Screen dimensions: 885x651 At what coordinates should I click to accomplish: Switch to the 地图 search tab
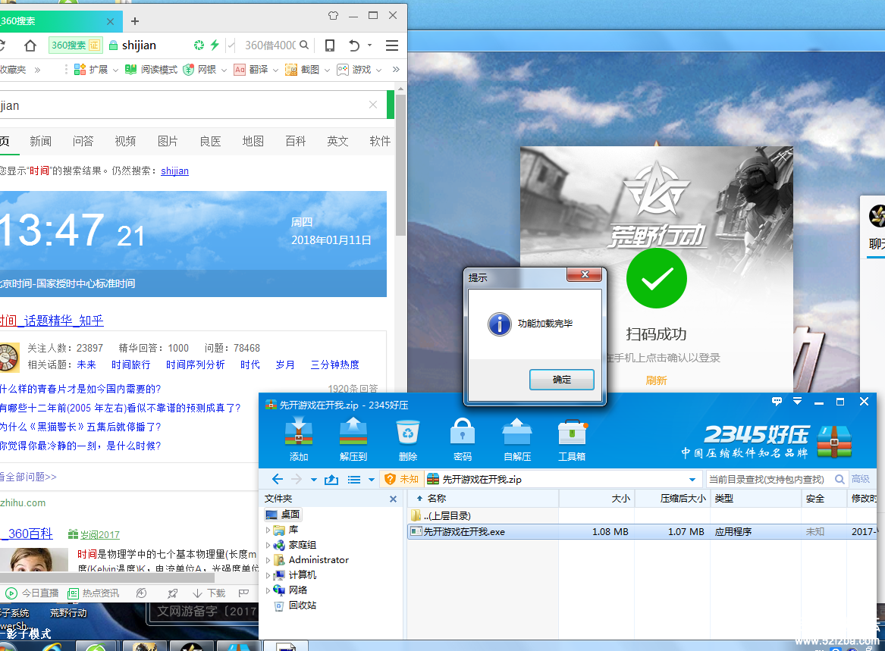[253, 141]
